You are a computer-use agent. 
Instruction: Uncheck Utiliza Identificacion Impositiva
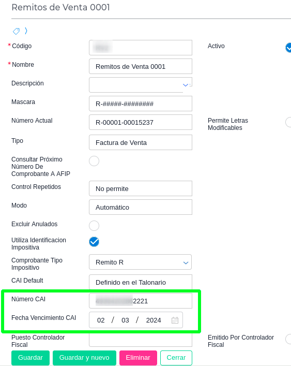coord(94,242)
